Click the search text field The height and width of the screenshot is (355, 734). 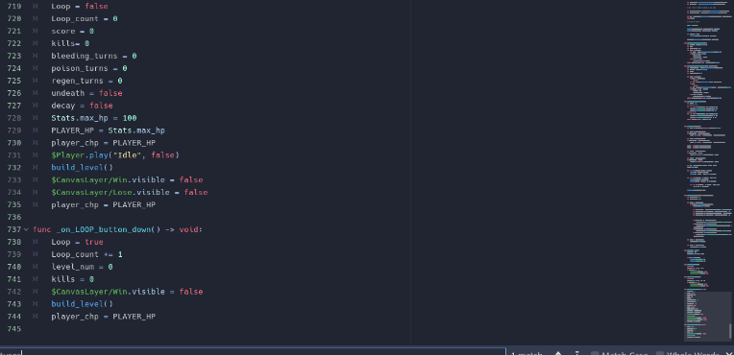[253, 352]
